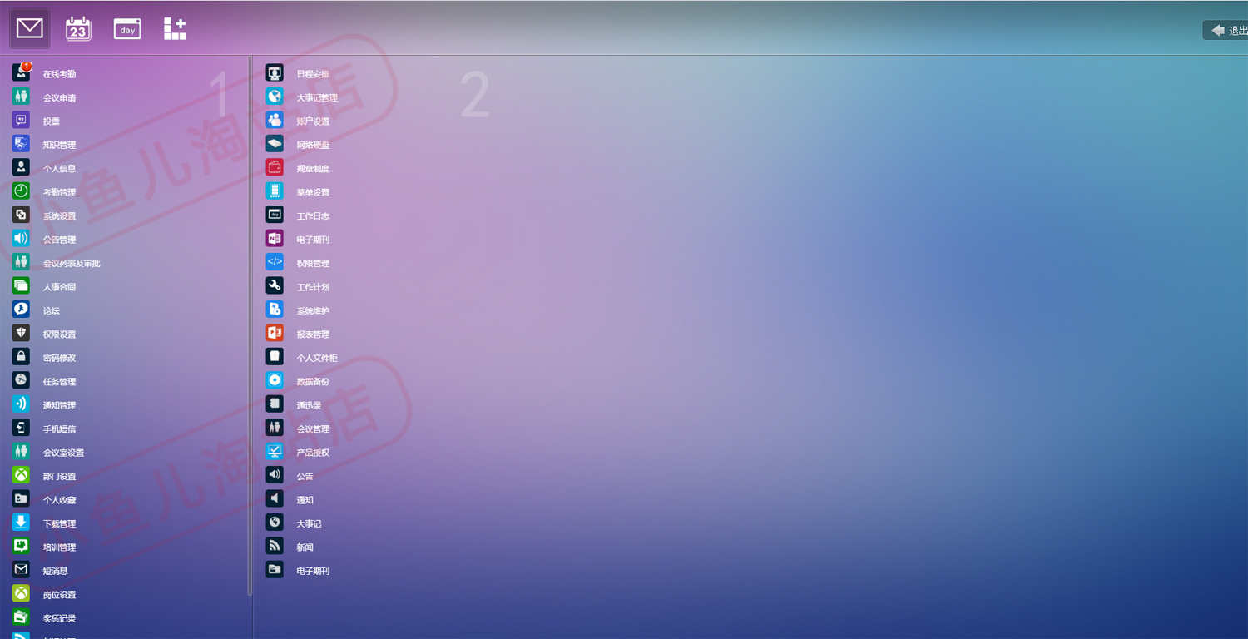This screenshot has width=1248, height=639.
Task: Go to 通讯录 in second column
Action: 309,405
